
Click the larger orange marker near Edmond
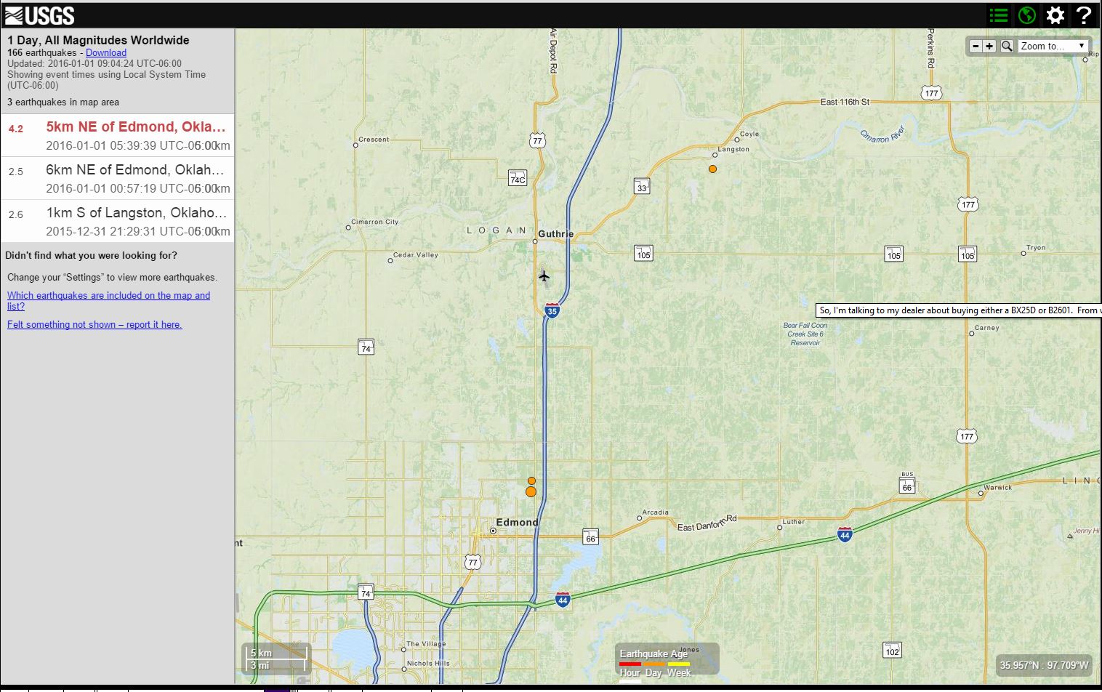(531, 492)
